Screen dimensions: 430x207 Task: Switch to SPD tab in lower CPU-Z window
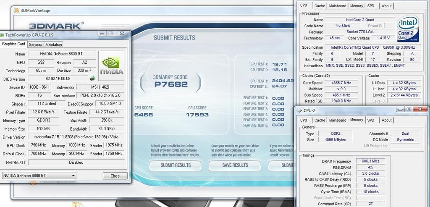pos(370,121)
